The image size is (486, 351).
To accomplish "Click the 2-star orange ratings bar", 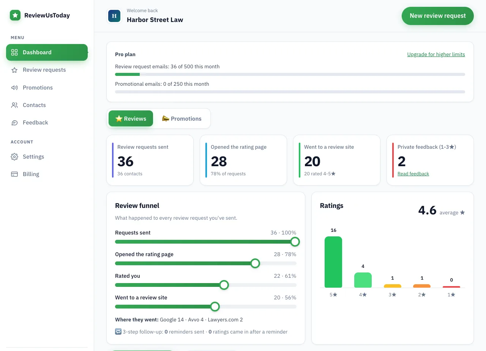I will point(422,286).
